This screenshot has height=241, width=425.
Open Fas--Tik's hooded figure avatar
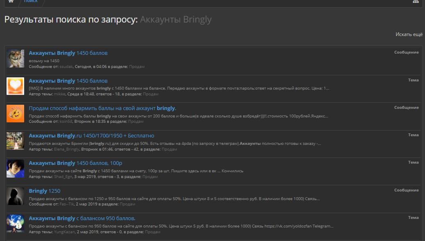[16, 196]
